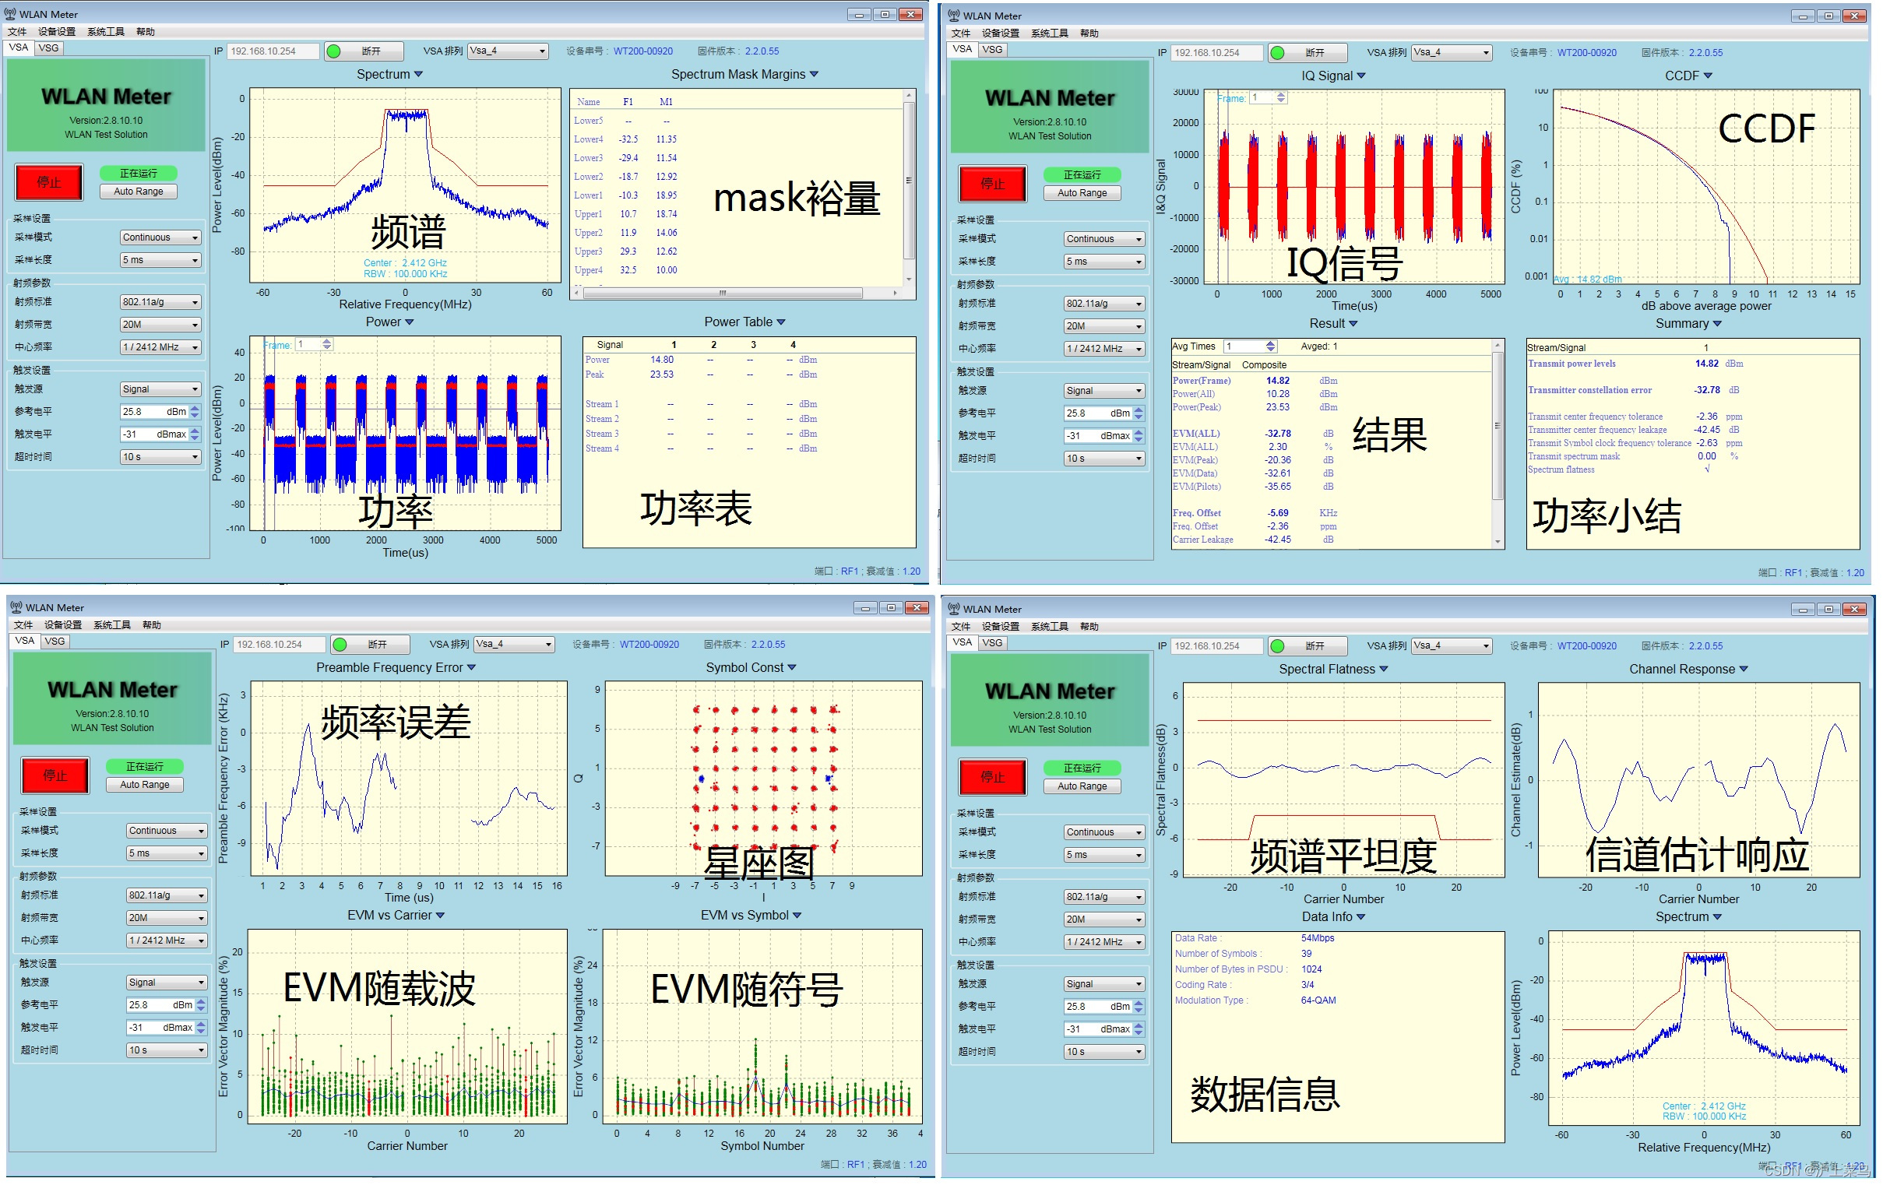The image size is (1883, 1185).
Task: Open the 系统工具 menu
Action: (x=106, y=32)
